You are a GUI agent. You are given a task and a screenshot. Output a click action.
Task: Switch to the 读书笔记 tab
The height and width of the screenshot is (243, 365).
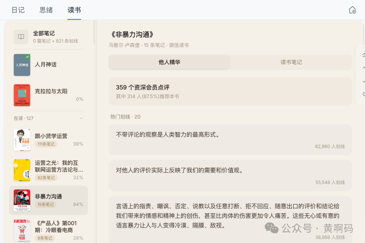pos(291,62)
